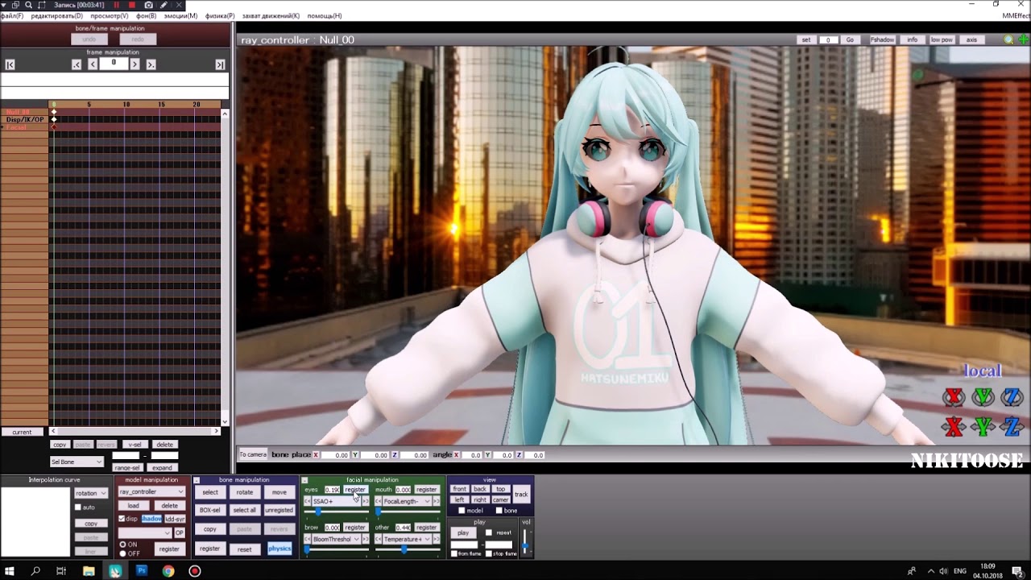Enable the bone checkbox in view panel
1031x580 pixels.
499,511
